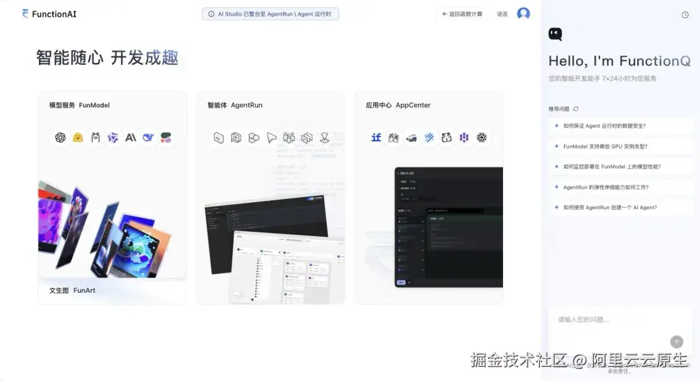Click the blue diagonal stripes app icon

[429, 137]
